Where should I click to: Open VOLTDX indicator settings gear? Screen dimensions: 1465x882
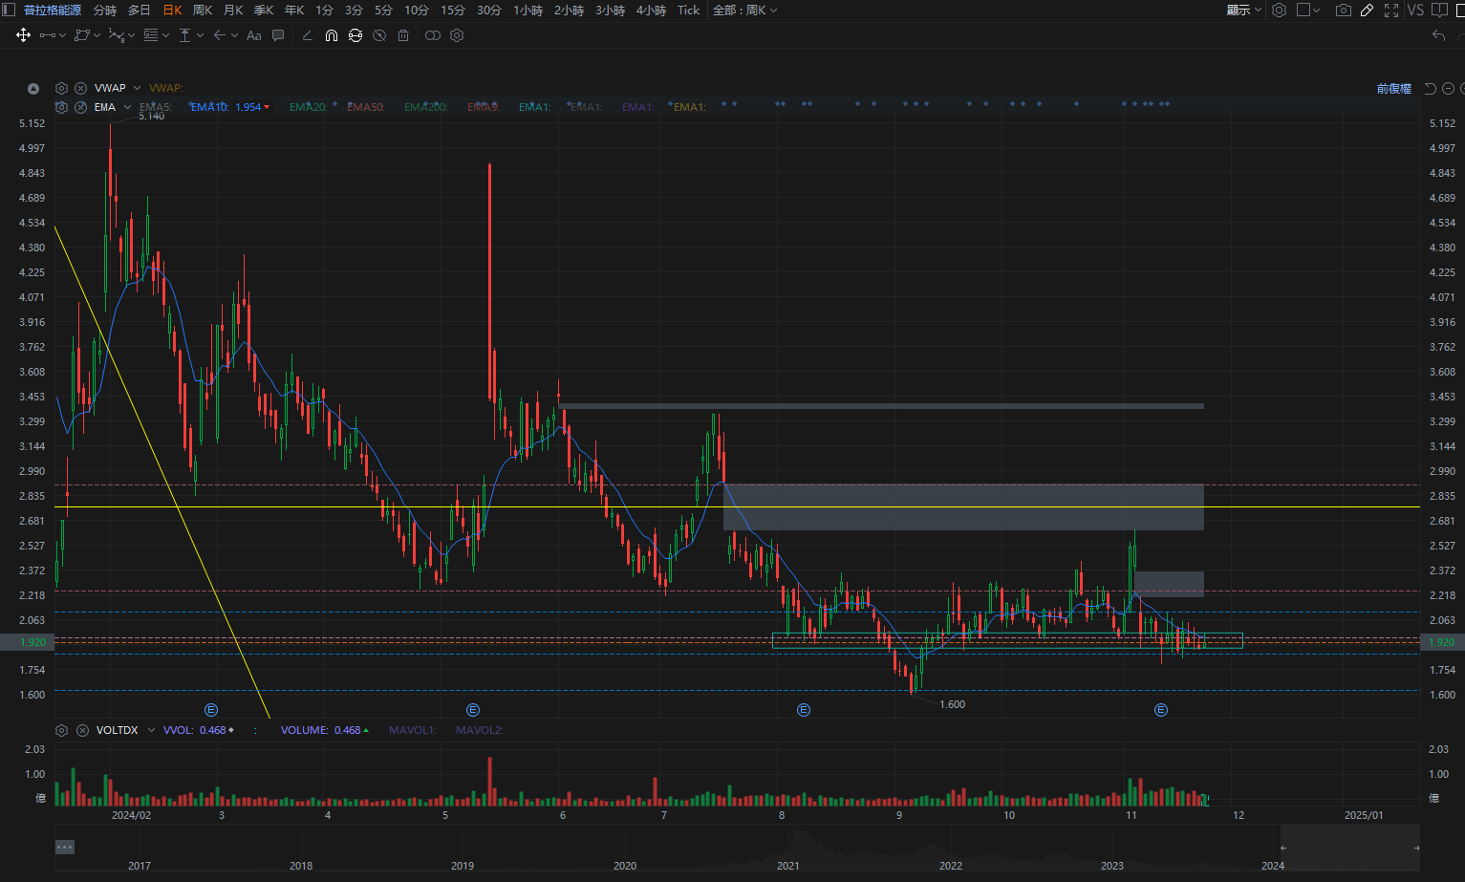point(61,730)
